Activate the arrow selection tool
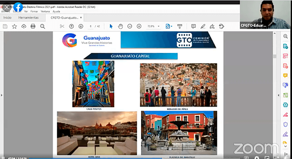This screenshot has width=292, height=159. tap(111, 26)
